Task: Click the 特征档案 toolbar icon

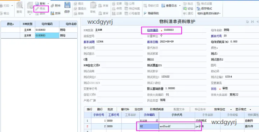Action: pos(126,9)
